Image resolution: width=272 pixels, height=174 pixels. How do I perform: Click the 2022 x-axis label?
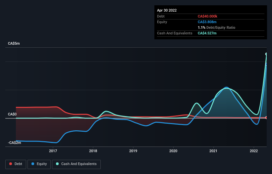pos(254,151)
